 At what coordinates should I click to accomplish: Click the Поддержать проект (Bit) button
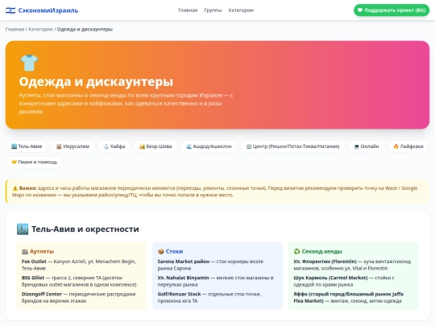(391, 10)
